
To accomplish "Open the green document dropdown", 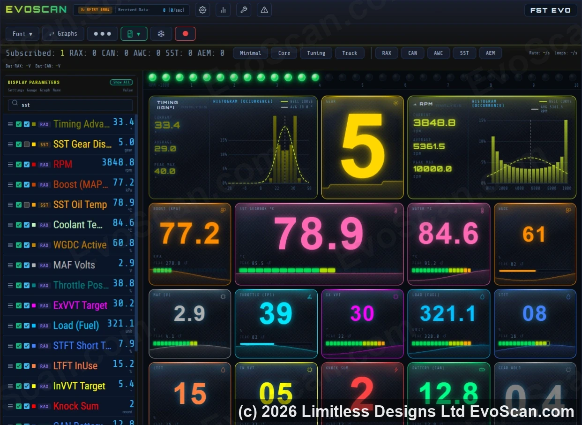I will pyautogui.click(x=134, y=34).
